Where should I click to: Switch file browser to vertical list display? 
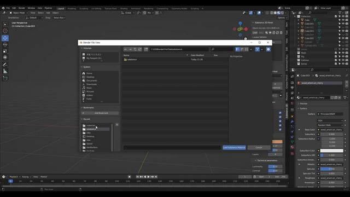tap(237, 49)
